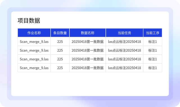Image resolution: width=180 pixels, height=107 pixels.
Task: Click the 作业名称 column header
Action: click(34, 33)
